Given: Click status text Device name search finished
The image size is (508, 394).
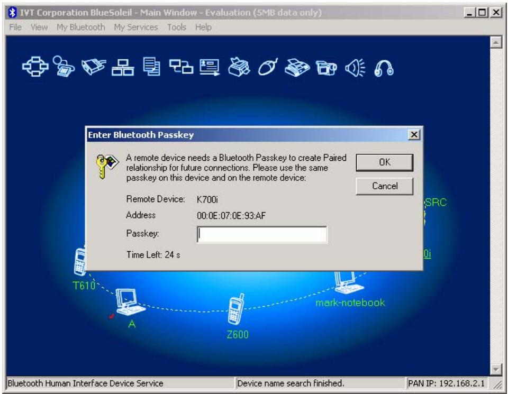Looking at the screenshot, I should point(291,383).
